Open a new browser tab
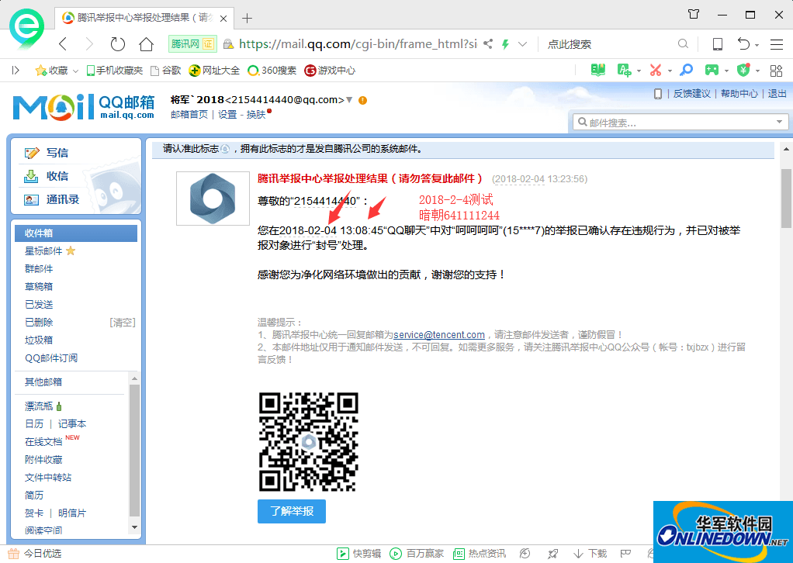The image size is (793, 563). (x=247, y=18)
